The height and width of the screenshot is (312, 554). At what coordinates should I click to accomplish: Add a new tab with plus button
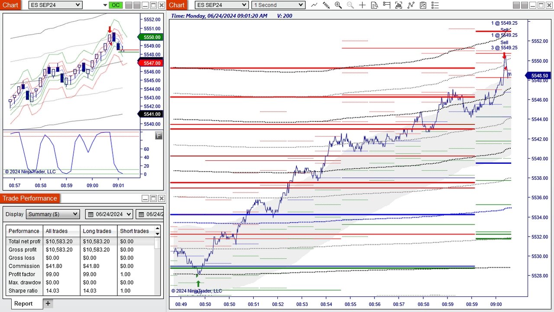[48, 303]
